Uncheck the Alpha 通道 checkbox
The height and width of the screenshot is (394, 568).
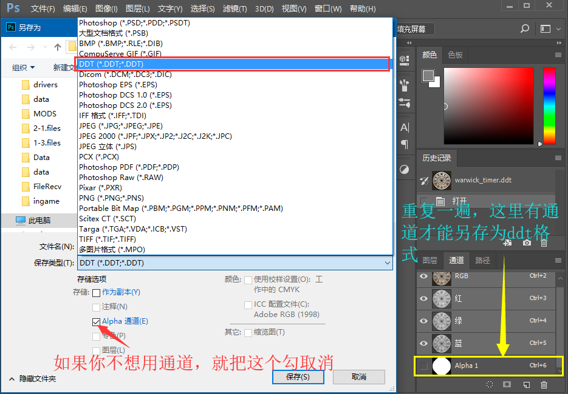[97, 322]
